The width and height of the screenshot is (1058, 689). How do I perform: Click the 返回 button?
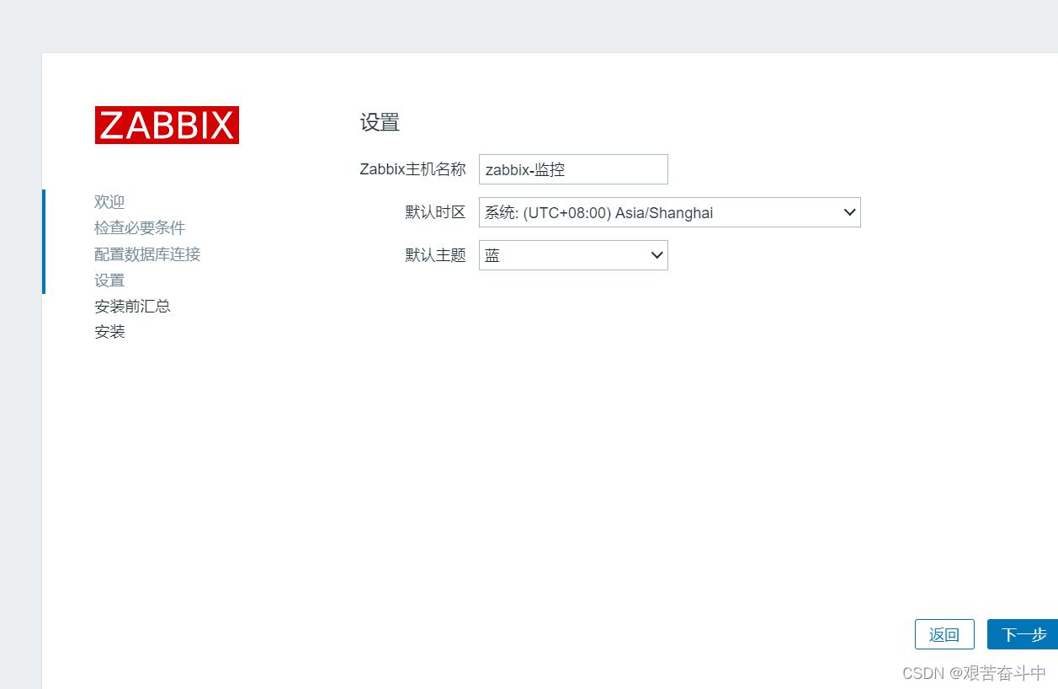pyautogui.click(x=944, y=634)
